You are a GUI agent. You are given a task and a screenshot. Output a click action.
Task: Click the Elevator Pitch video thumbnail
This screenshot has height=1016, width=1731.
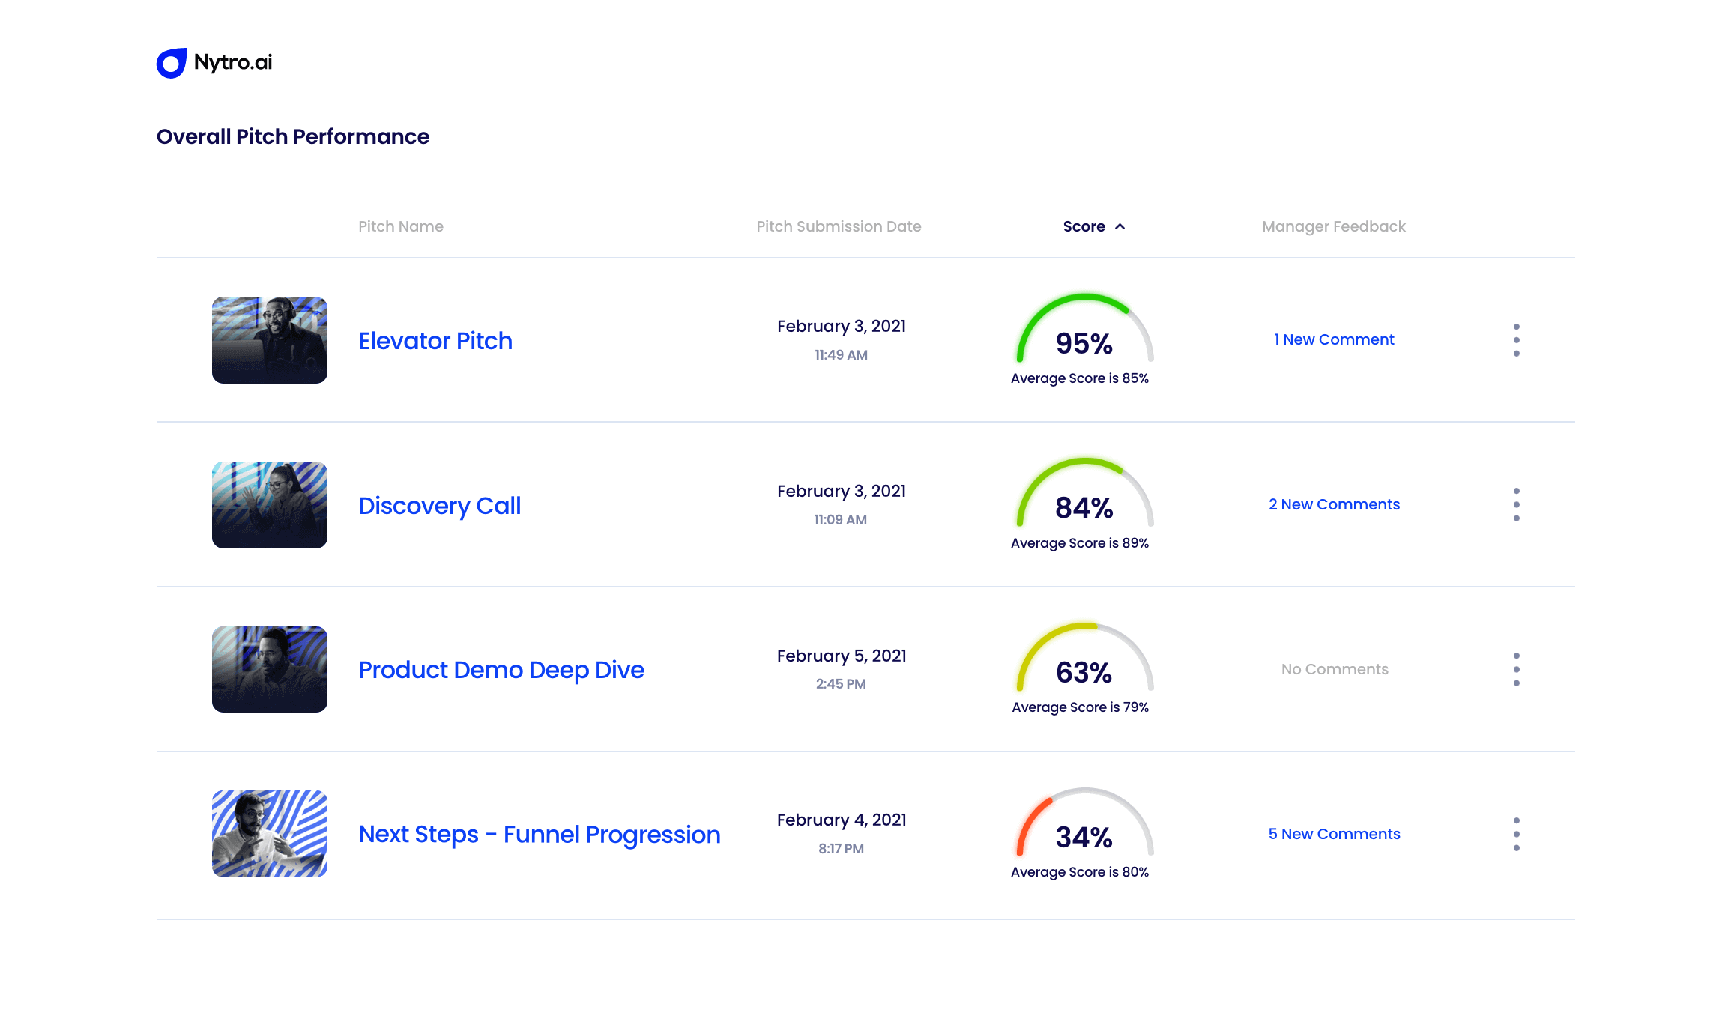[x=269, y=340]
